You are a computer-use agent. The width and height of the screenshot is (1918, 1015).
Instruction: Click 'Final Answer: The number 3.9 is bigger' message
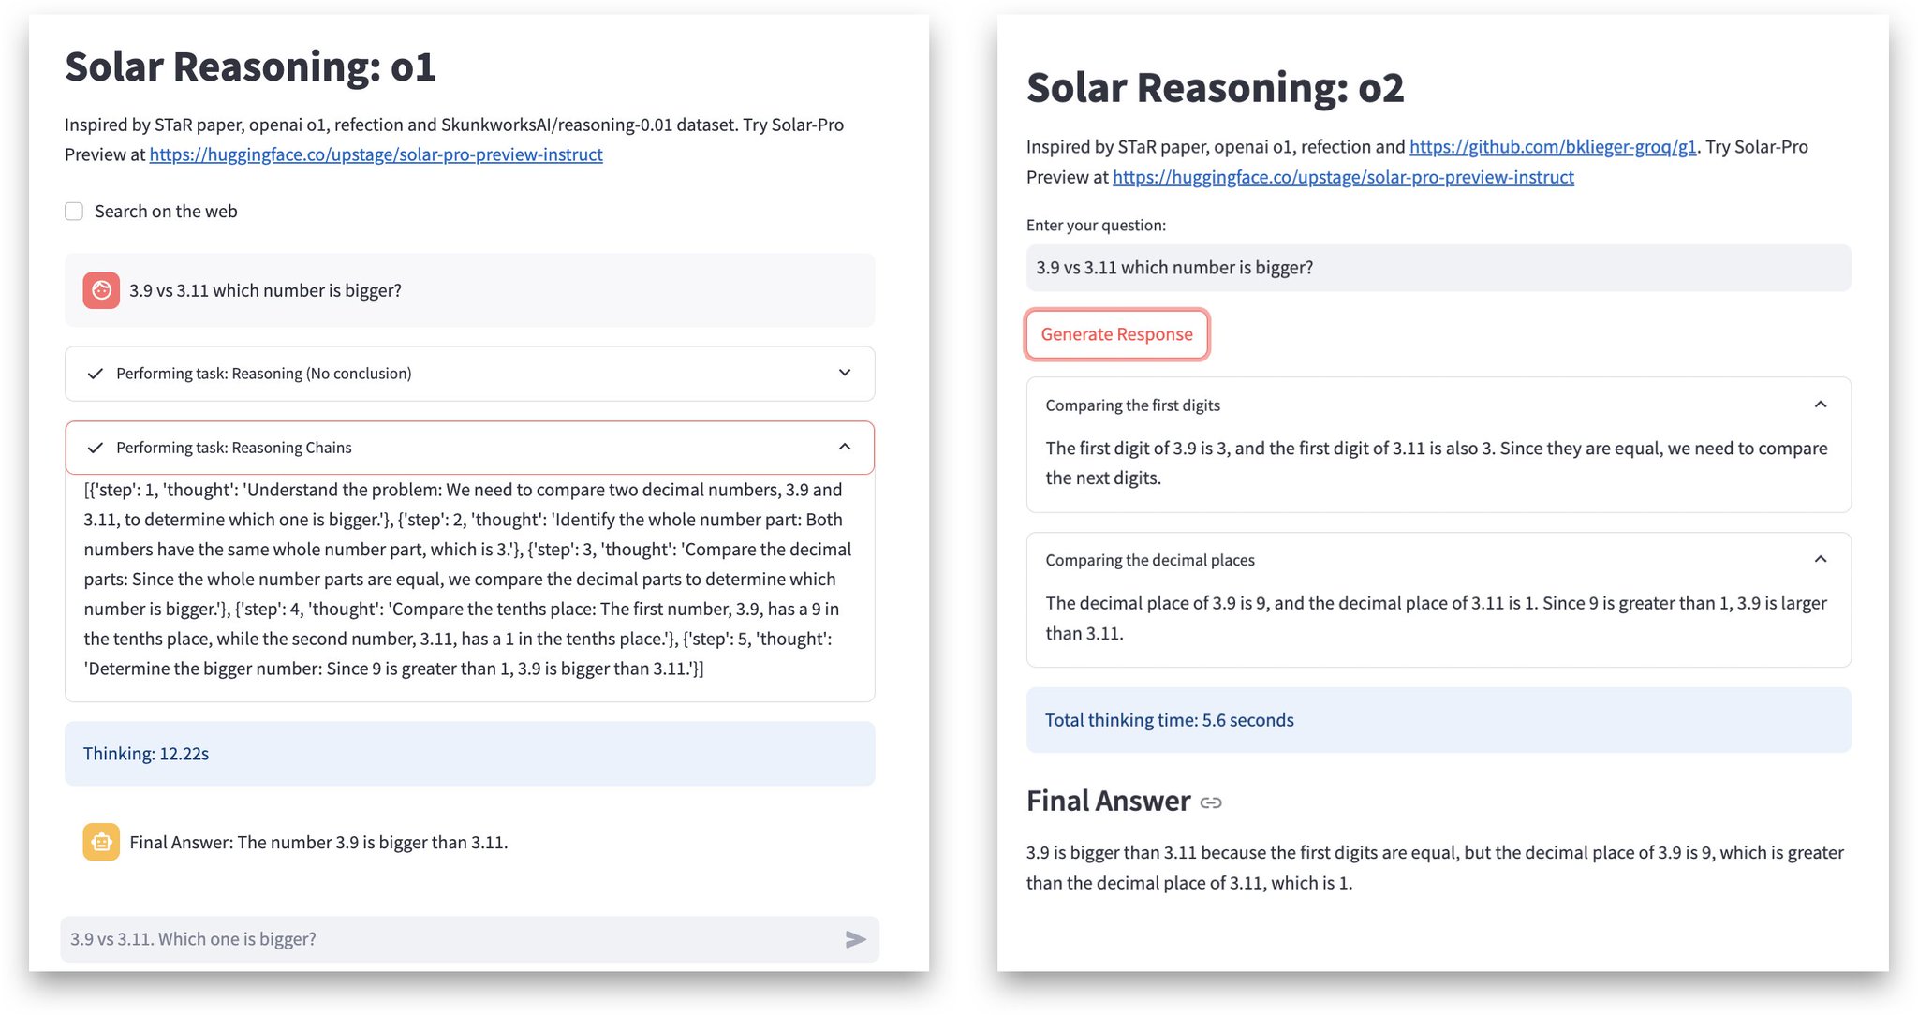pos(318,843)
